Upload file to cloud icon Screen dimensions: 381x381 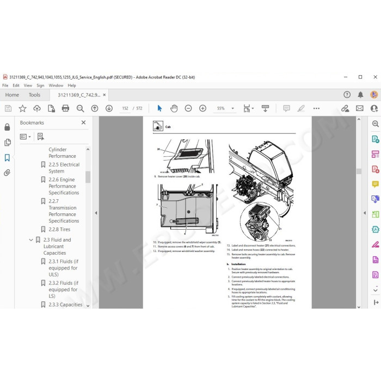(x=37, y=108)
